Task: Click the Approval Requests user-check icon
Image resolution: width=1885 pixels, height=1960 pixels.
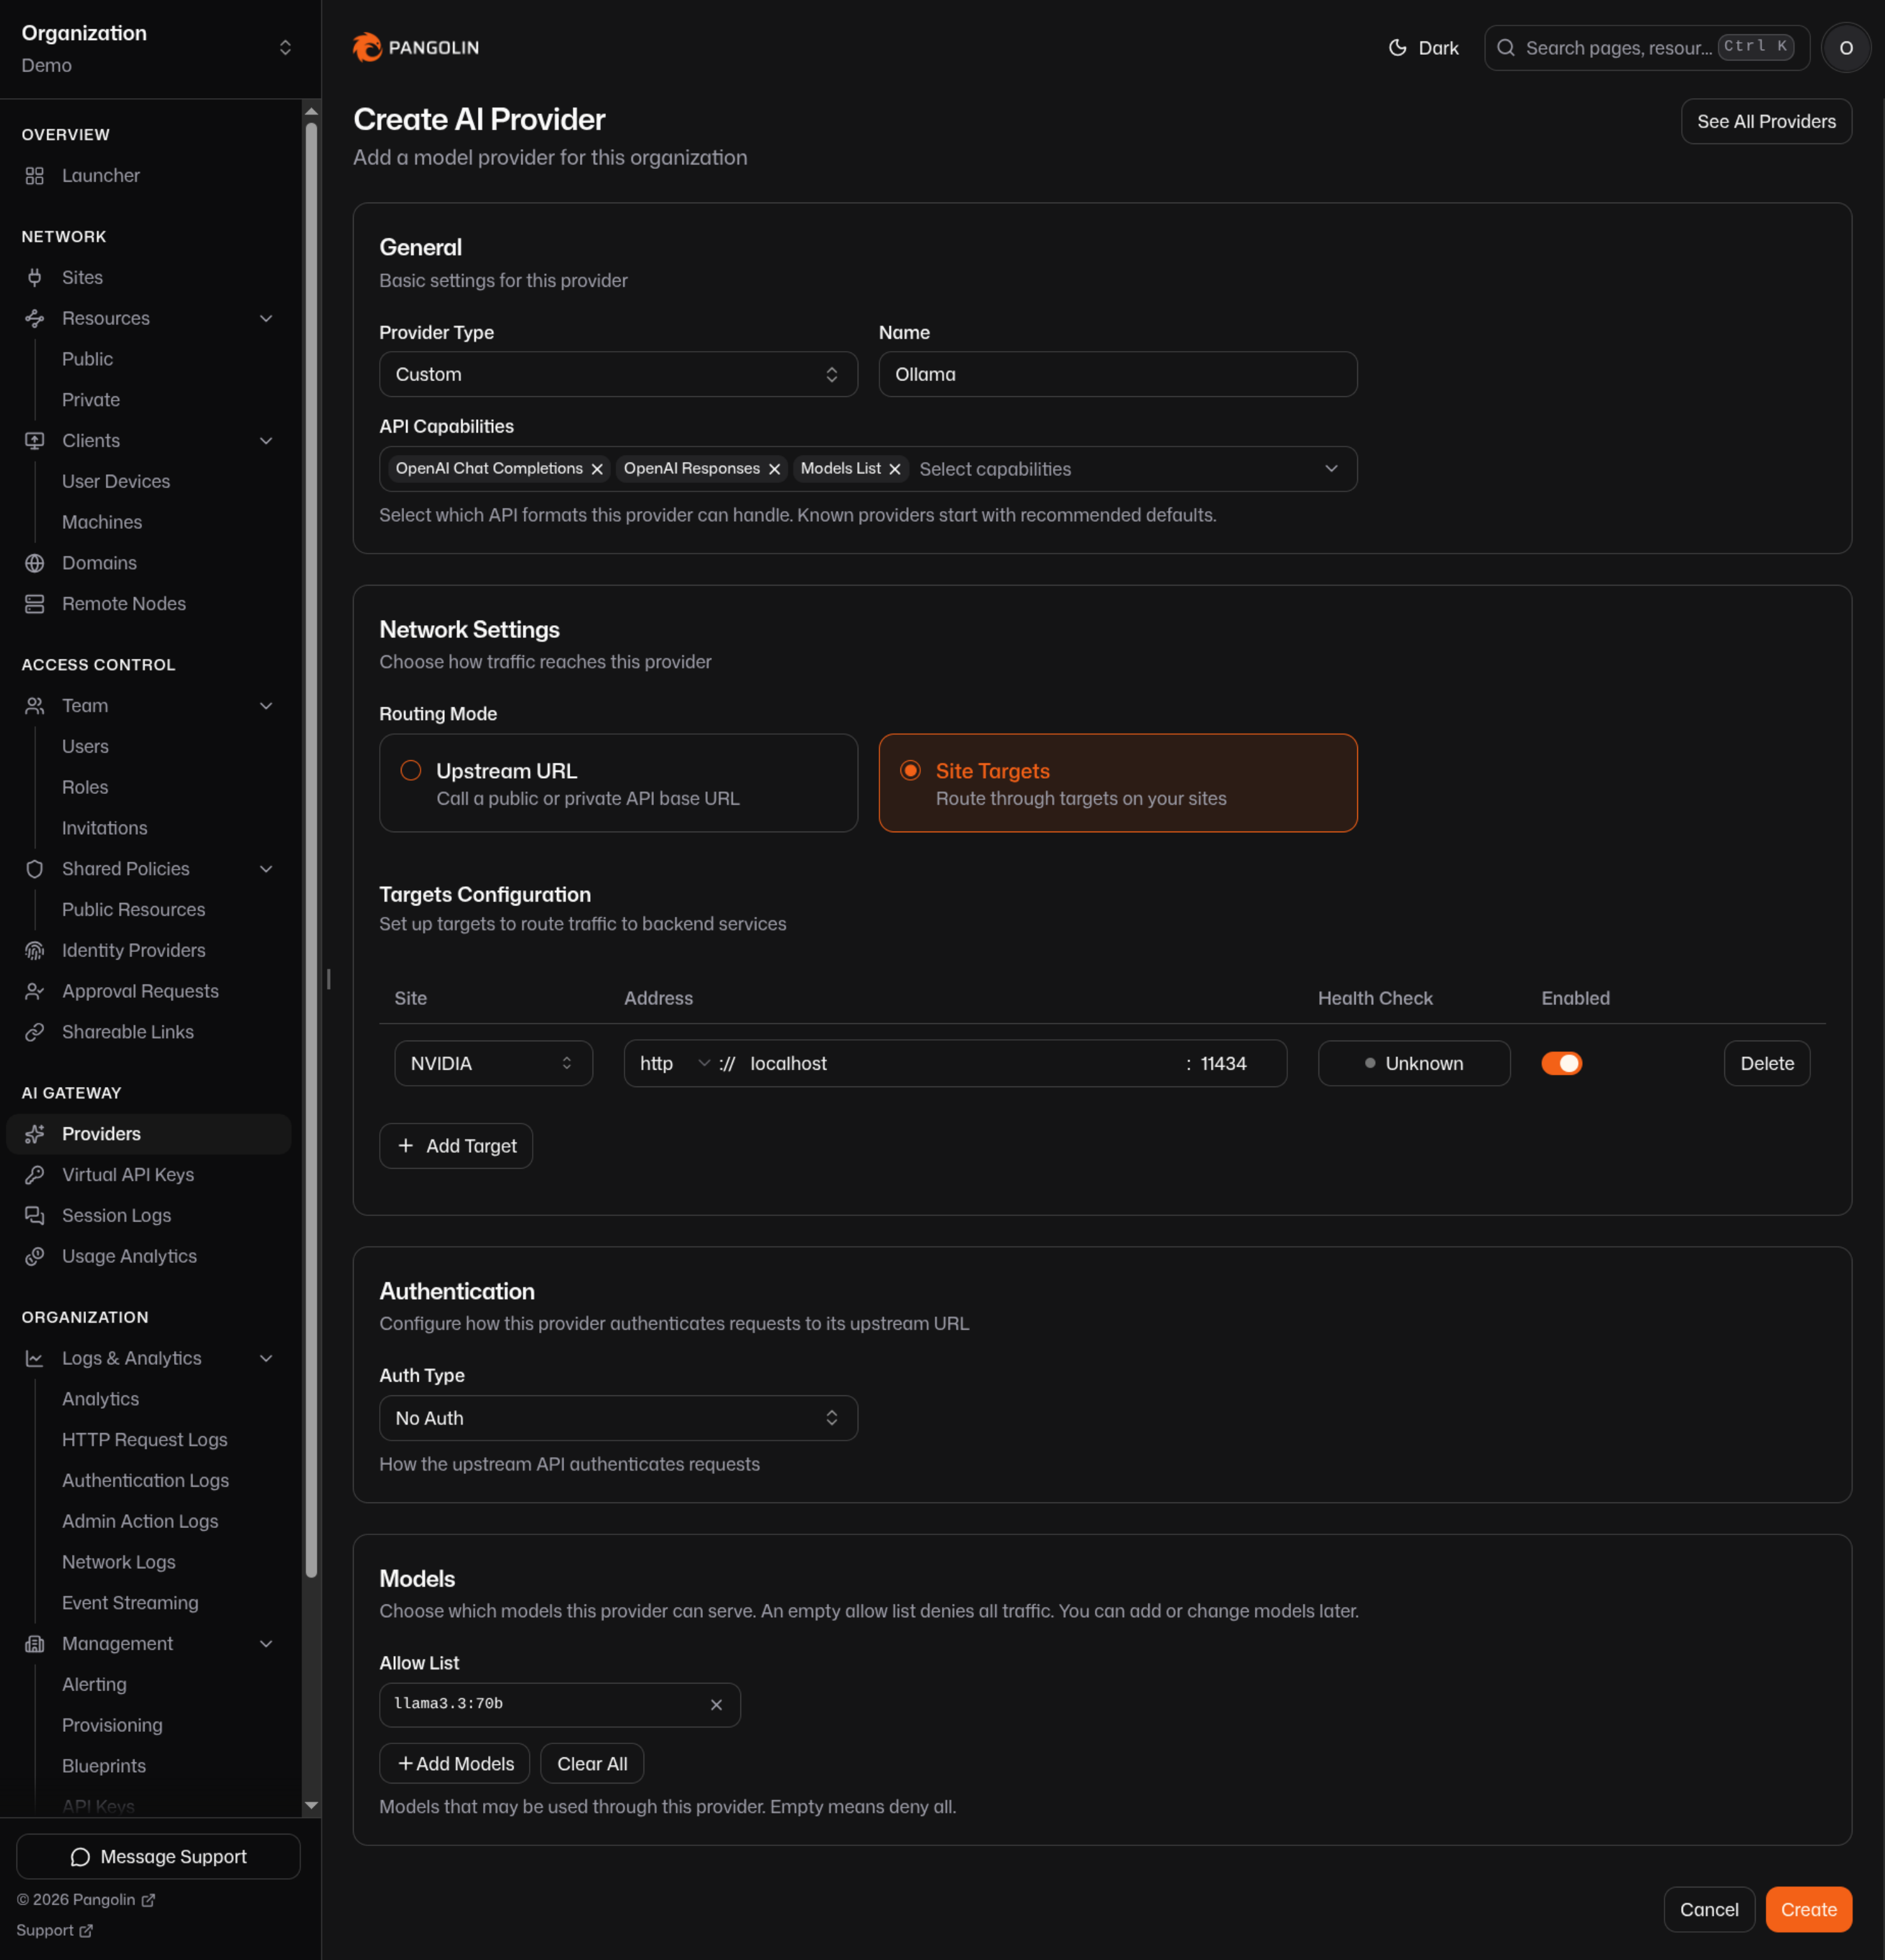Action: (x=35, y=991)
